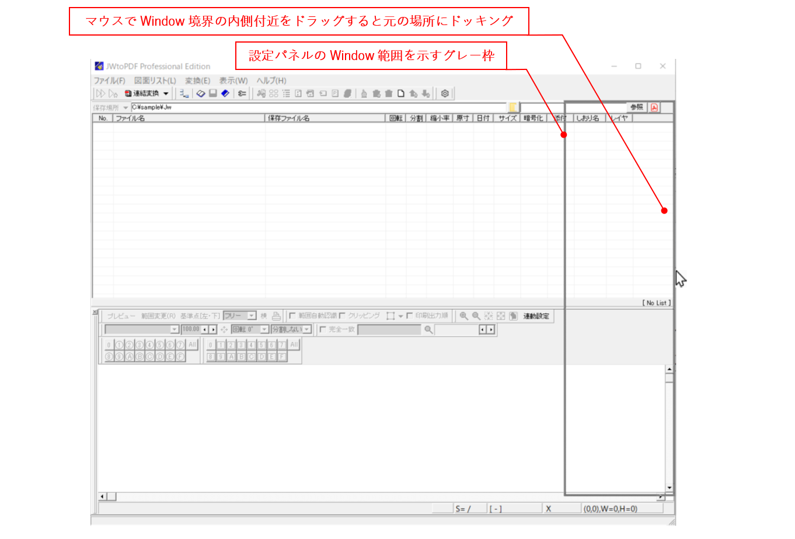The image size is (795, 539).
Task: Click the blank page icon in toolbar
Action: [x=401, y=93]
